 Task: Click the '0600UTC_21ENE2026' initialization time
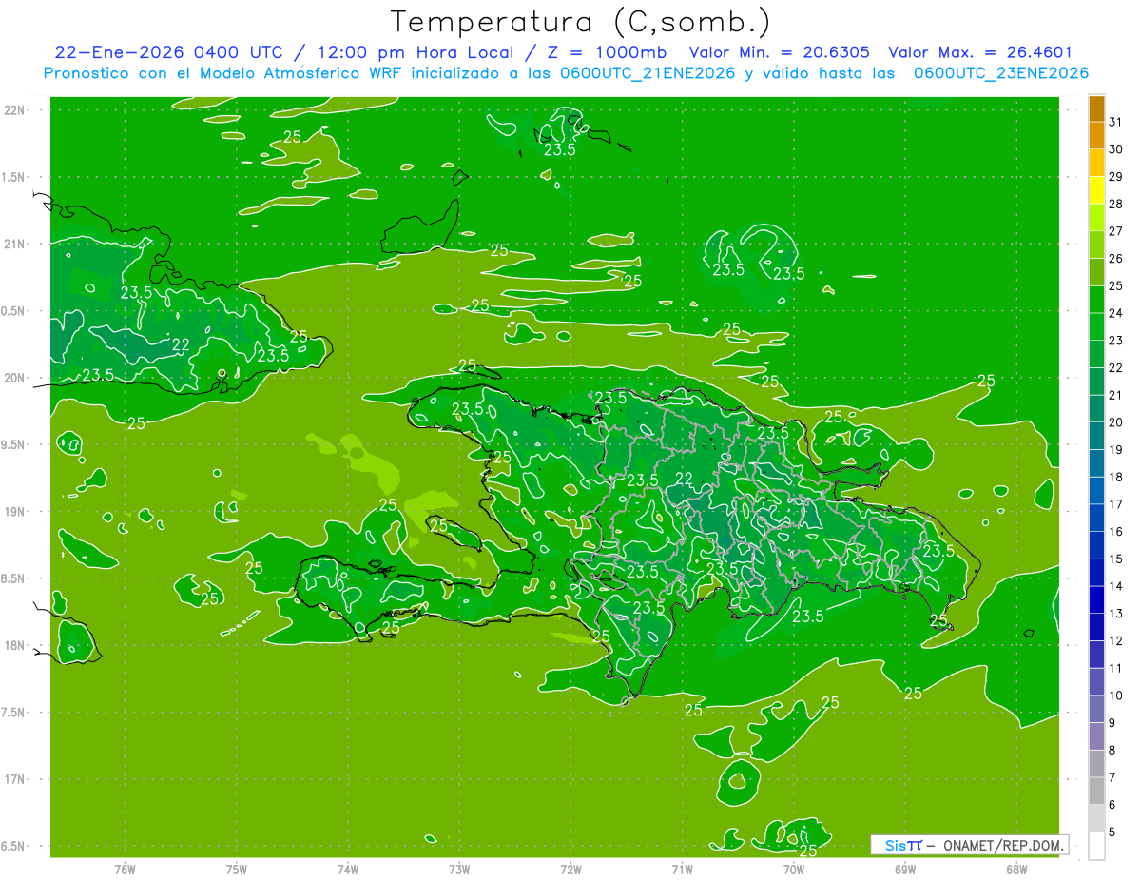point(647,73)
